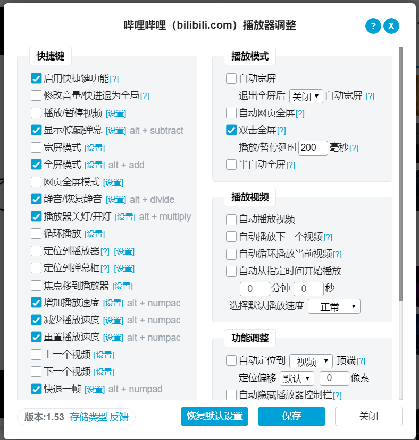This screenshot has height=440, width=419.
Task: Show help for 自动定位到 顶端
Action: (x=361, y=361)
